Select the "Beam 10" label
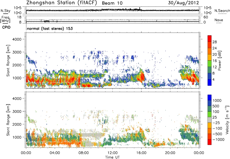Viewport: 230px width, 159px height. pyautogui.click(x=112, y=3)
